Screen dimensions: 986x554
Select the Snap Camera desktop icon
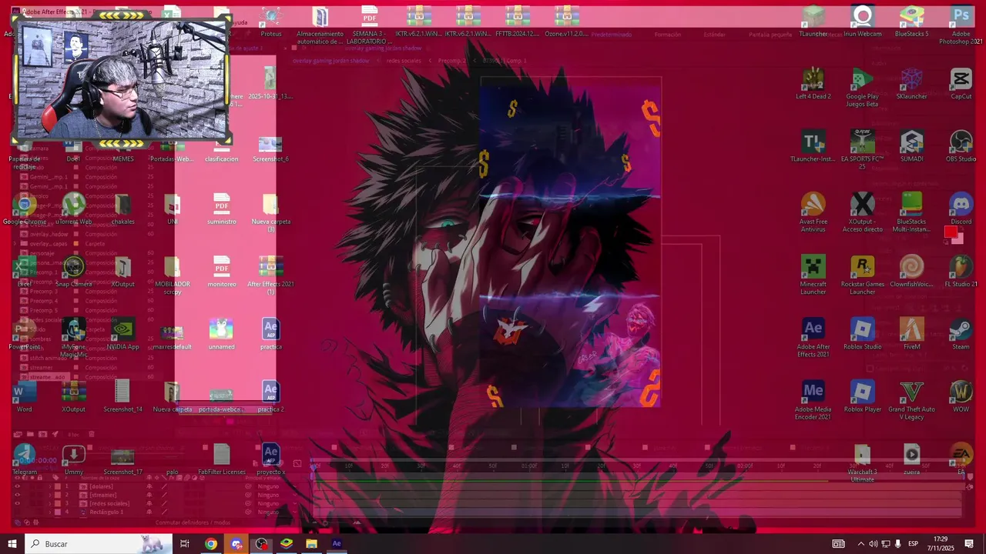pos(73,272)
